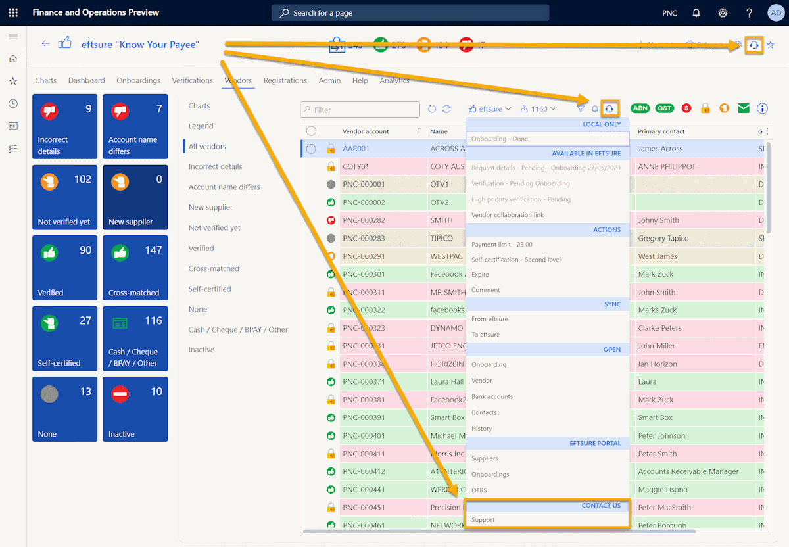Go to Home in left sidebar
789x547 pixels.
(13, 59)
